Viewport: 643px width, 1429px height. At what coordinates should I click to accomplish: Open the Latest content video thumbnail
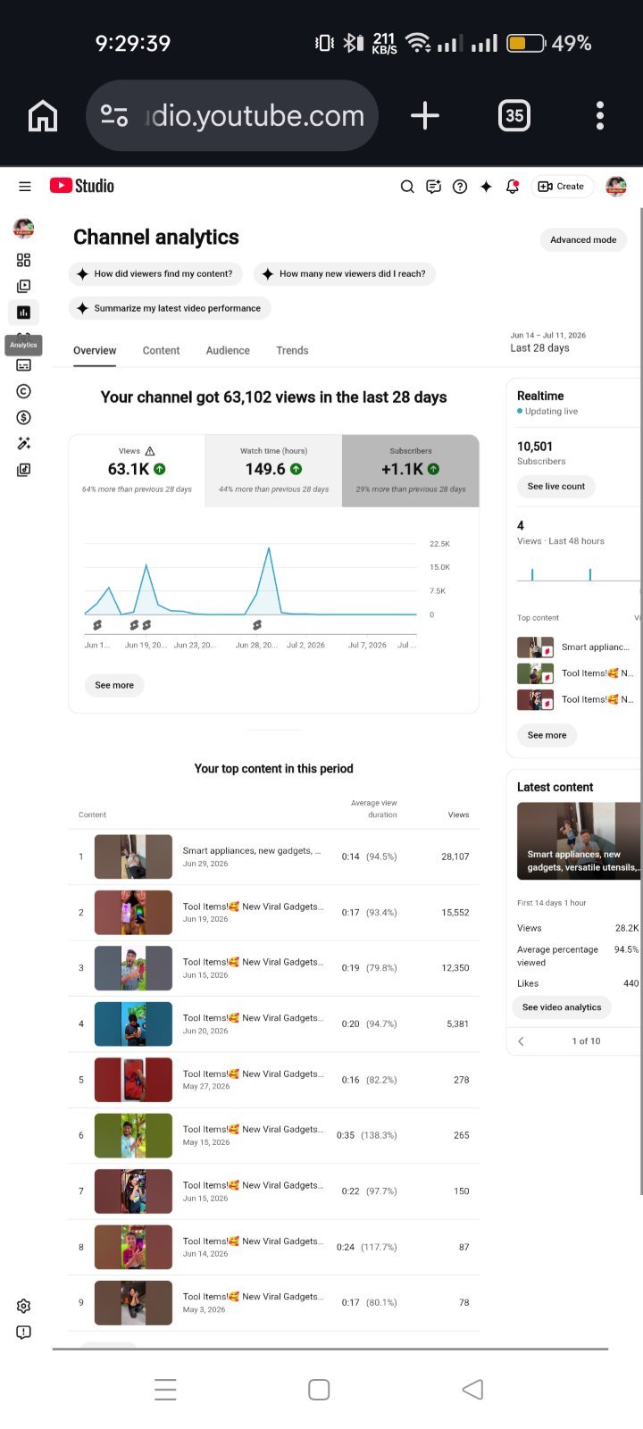(579, 840)
